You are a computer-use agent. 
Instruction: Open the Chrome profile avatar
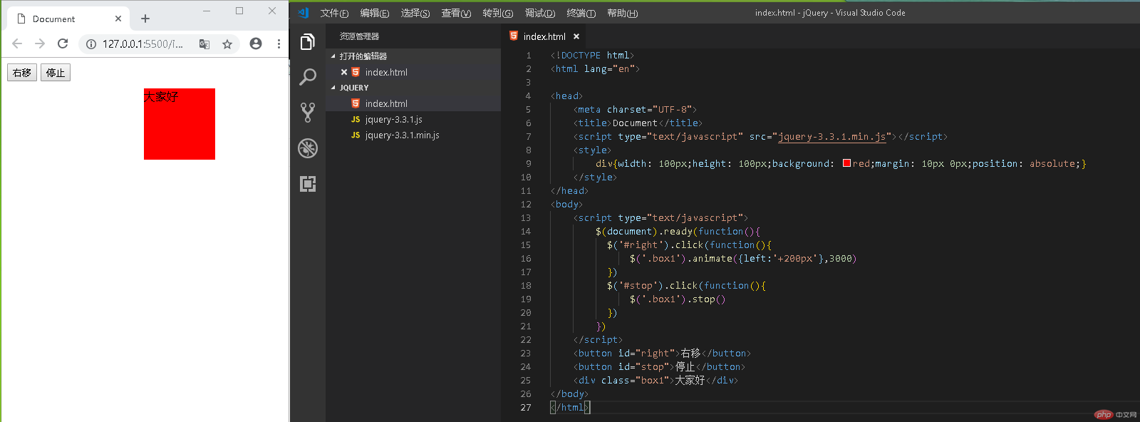[256, 43]
